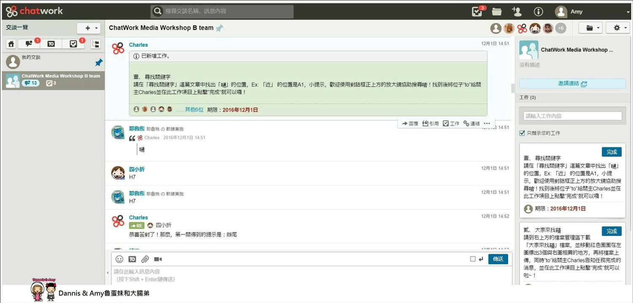The height and width of the screenshot is (303, 633).
Task: Collapse the 工作 (3) section header
Action: click(x=573, y=97)
